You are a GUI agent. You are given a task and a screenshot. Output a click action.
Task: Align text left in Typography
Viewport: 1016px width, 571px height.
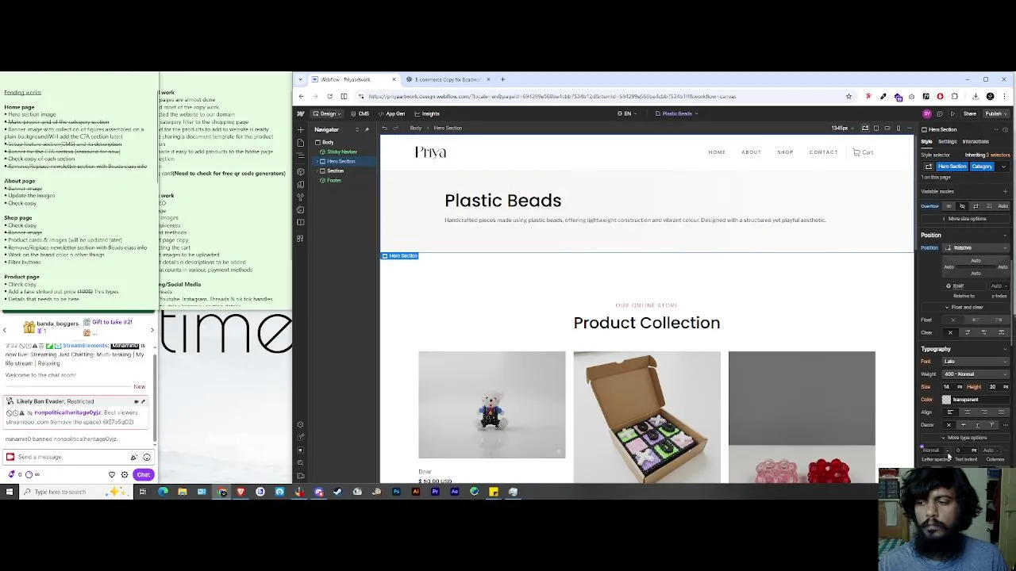(x=949, y=412)
